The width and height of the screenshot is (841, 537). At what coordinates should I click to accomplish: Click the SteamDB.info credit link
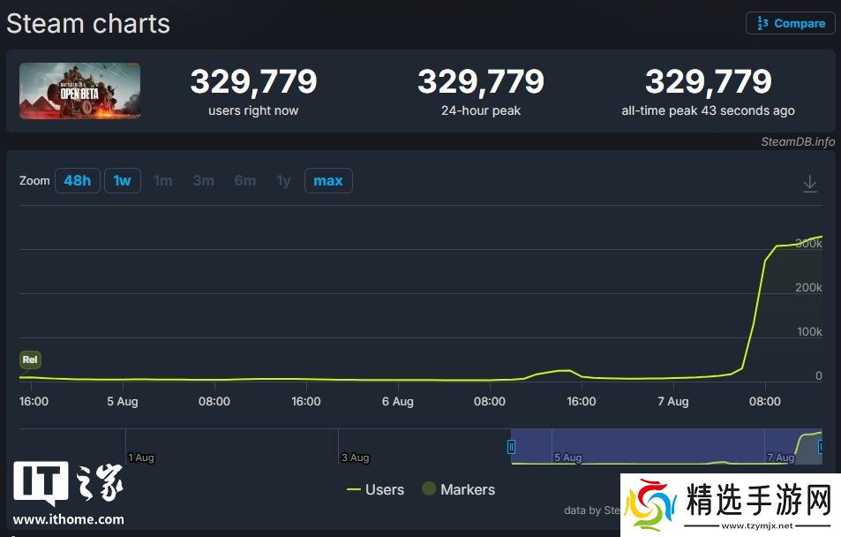797,141
